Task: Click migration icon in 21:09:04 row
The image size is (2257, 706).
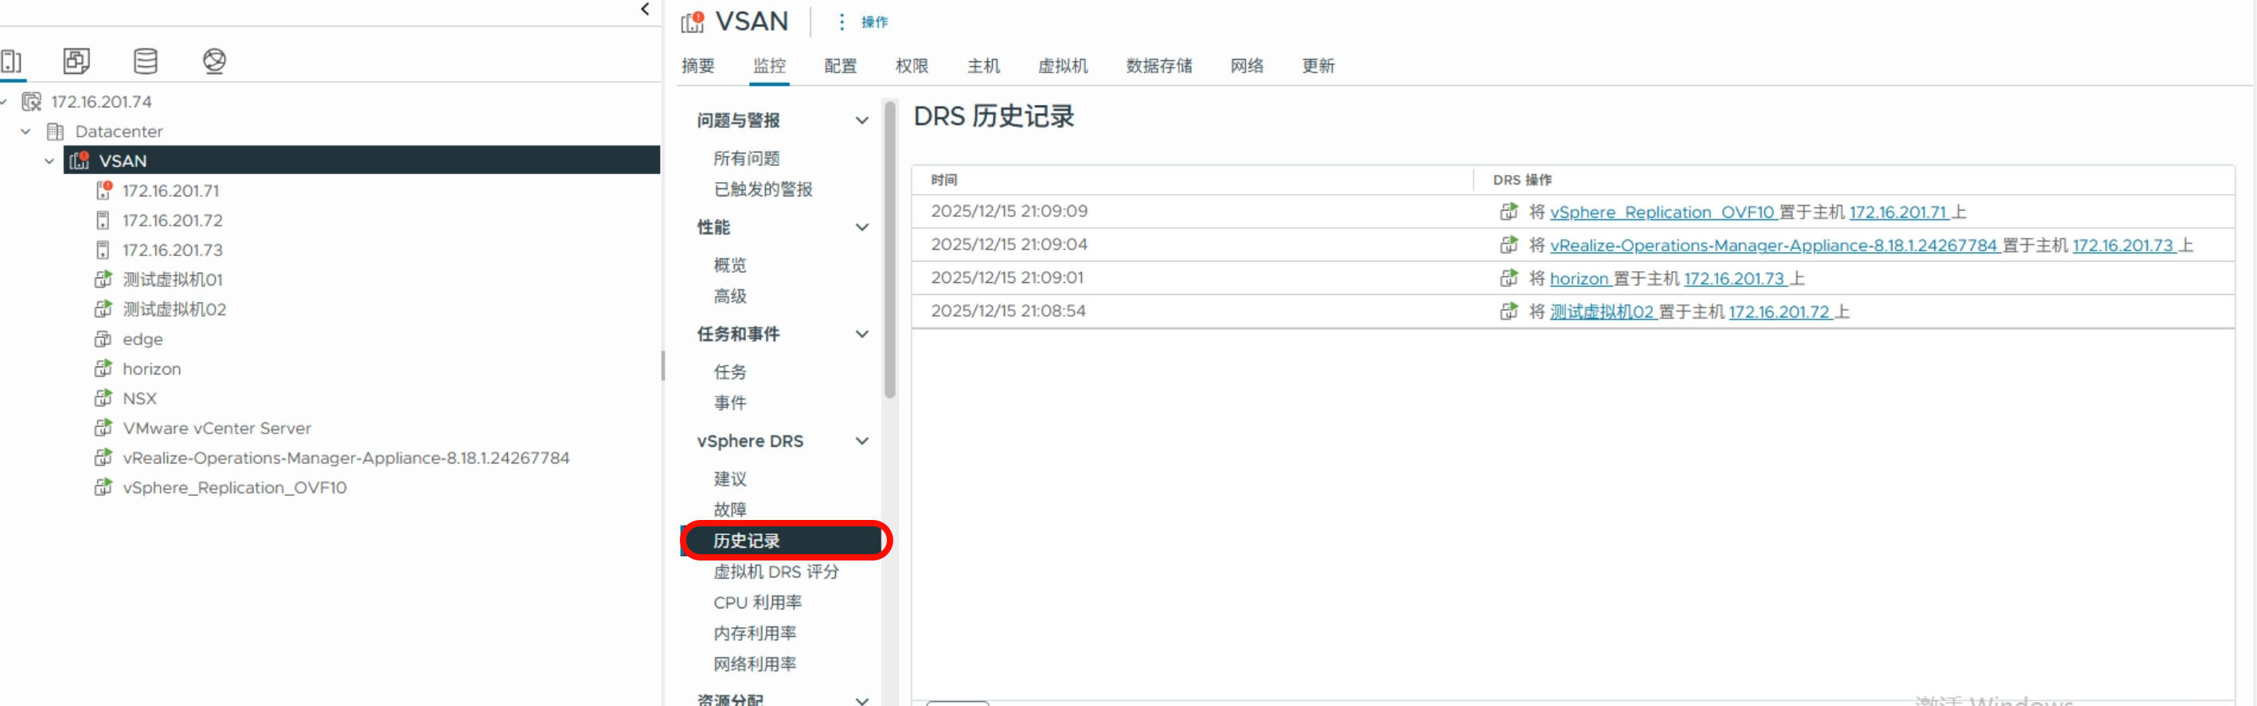Action: point(1509,245)
